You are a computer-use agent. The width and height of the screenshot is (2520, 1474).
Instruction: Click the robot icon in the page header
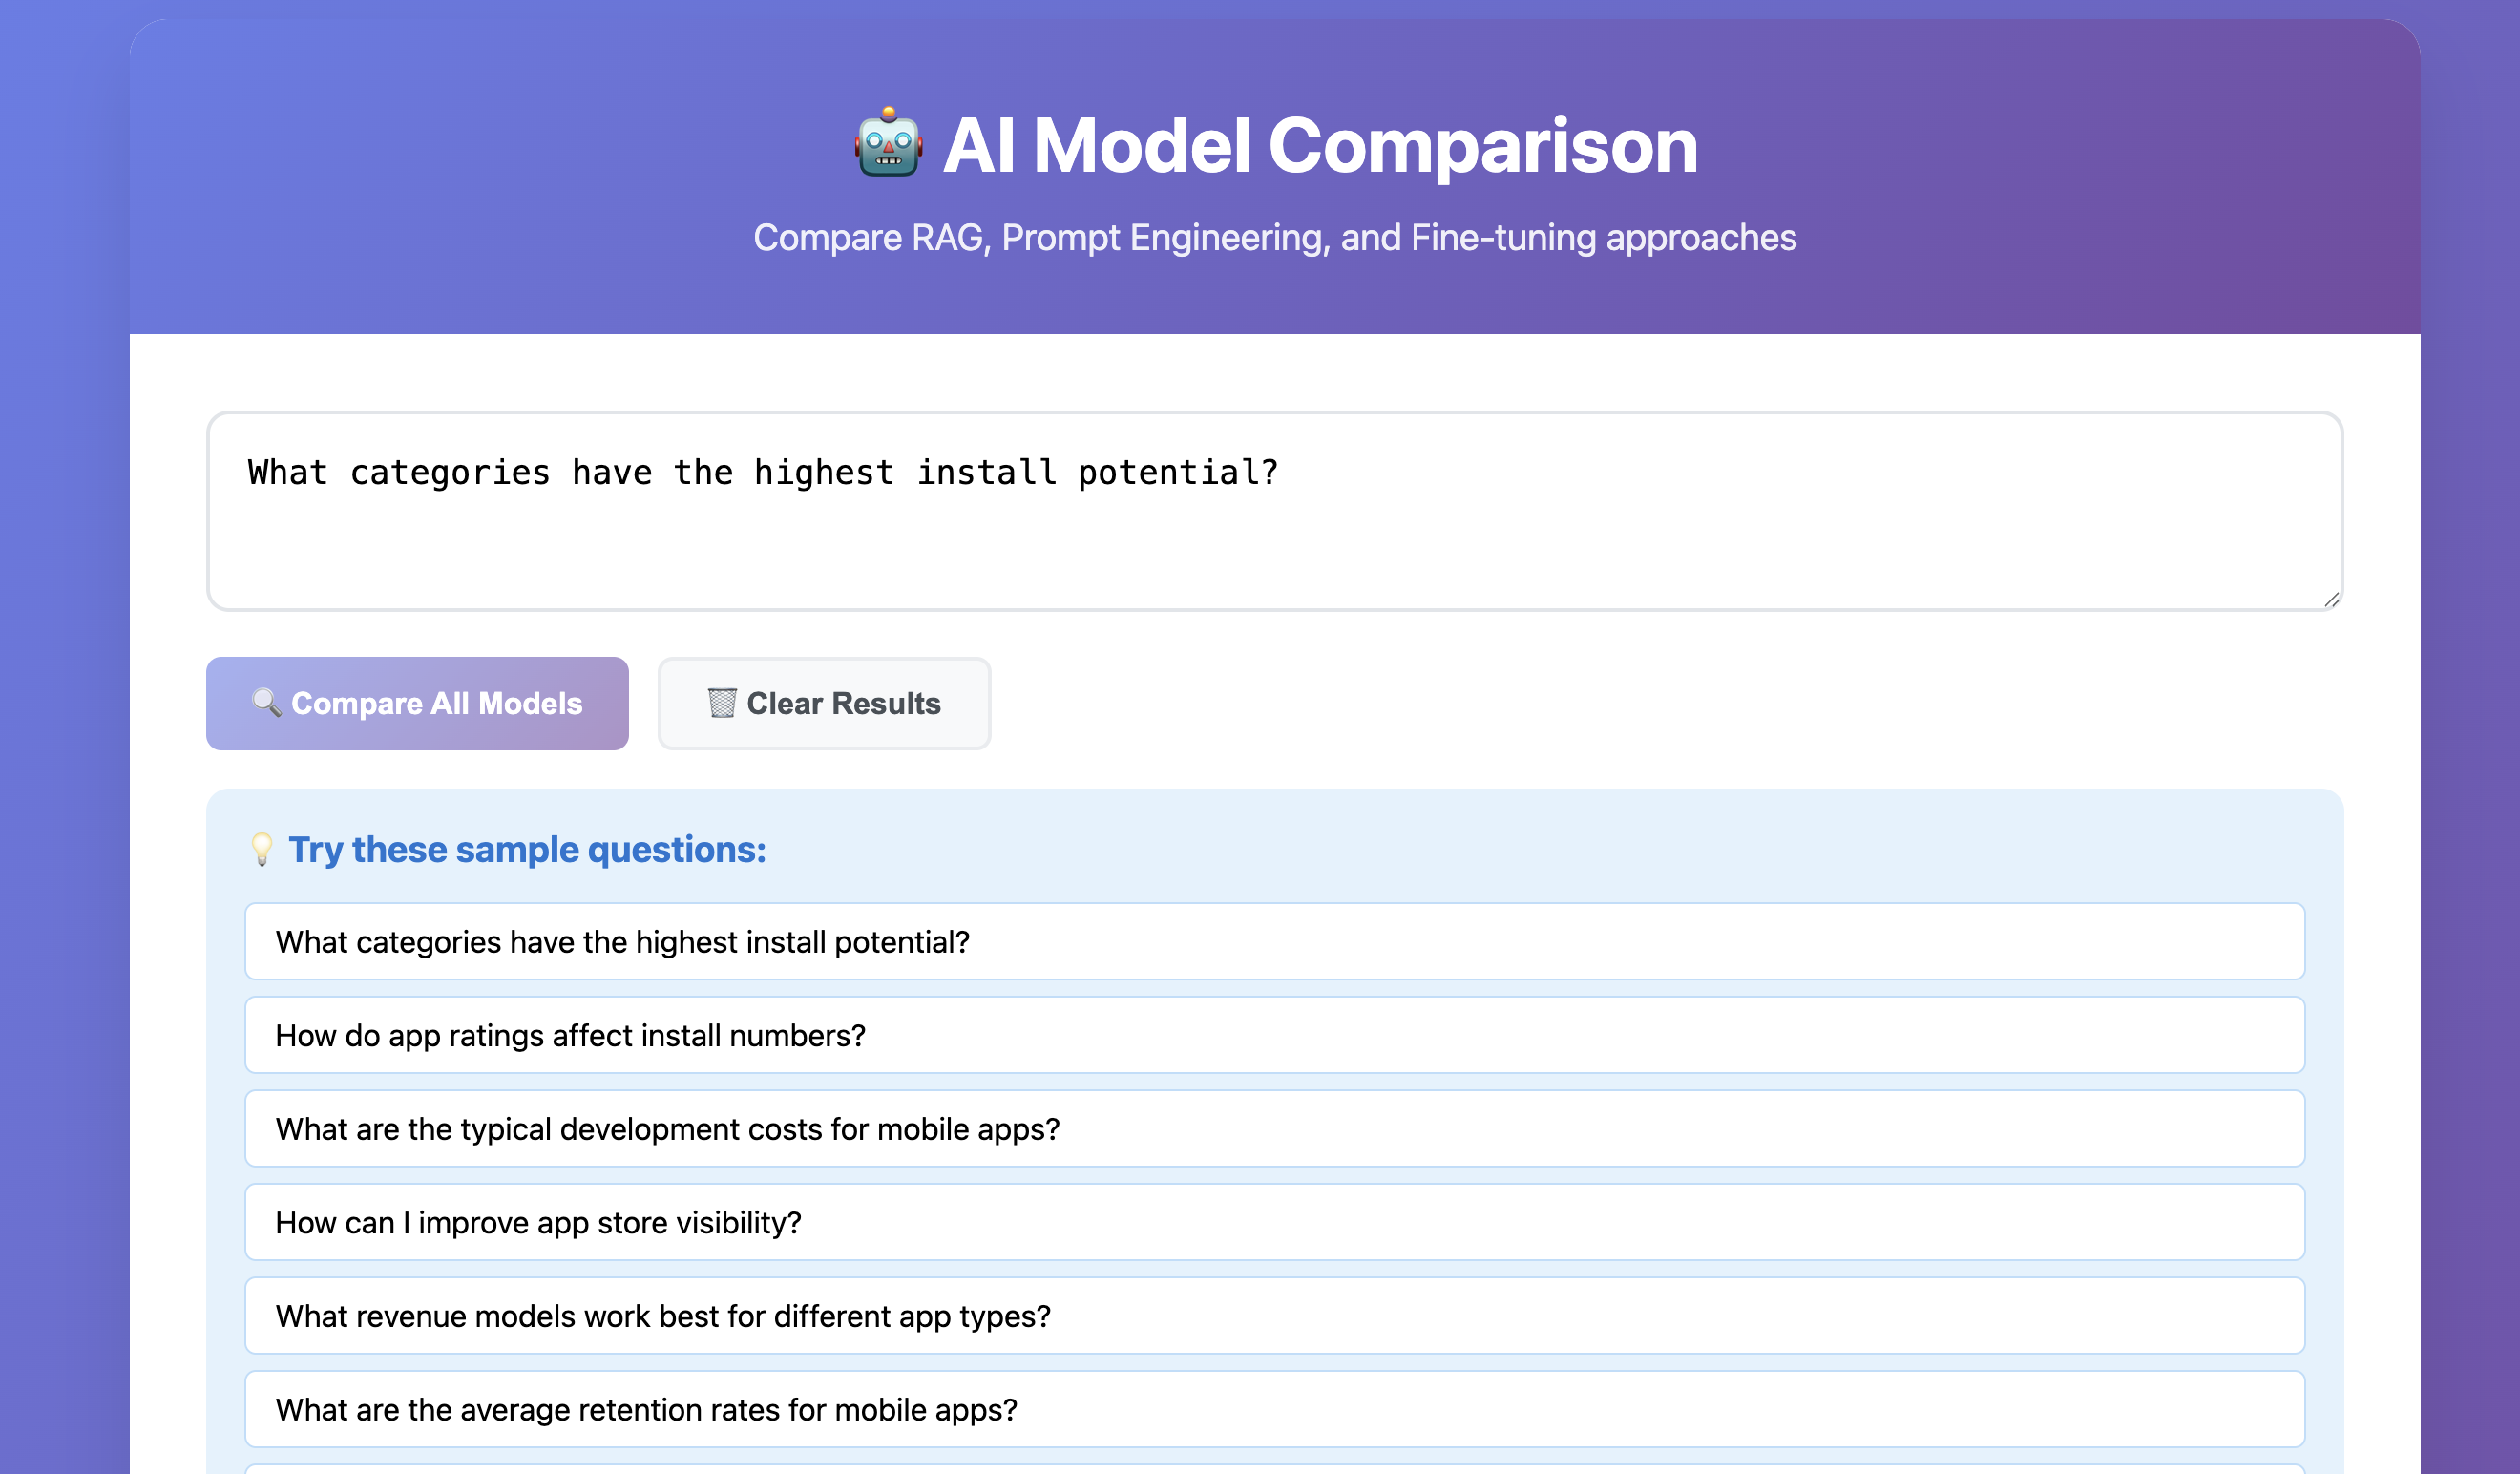(888, 146)
